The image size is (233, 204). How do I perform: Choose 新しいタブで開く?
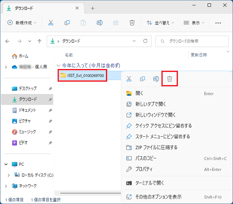click(177, 104)
